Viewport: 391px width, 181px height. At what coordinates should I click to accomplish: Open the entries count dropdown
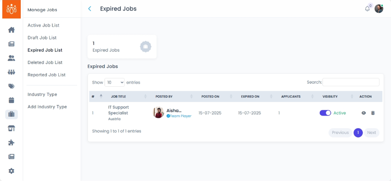coord(114,82)
